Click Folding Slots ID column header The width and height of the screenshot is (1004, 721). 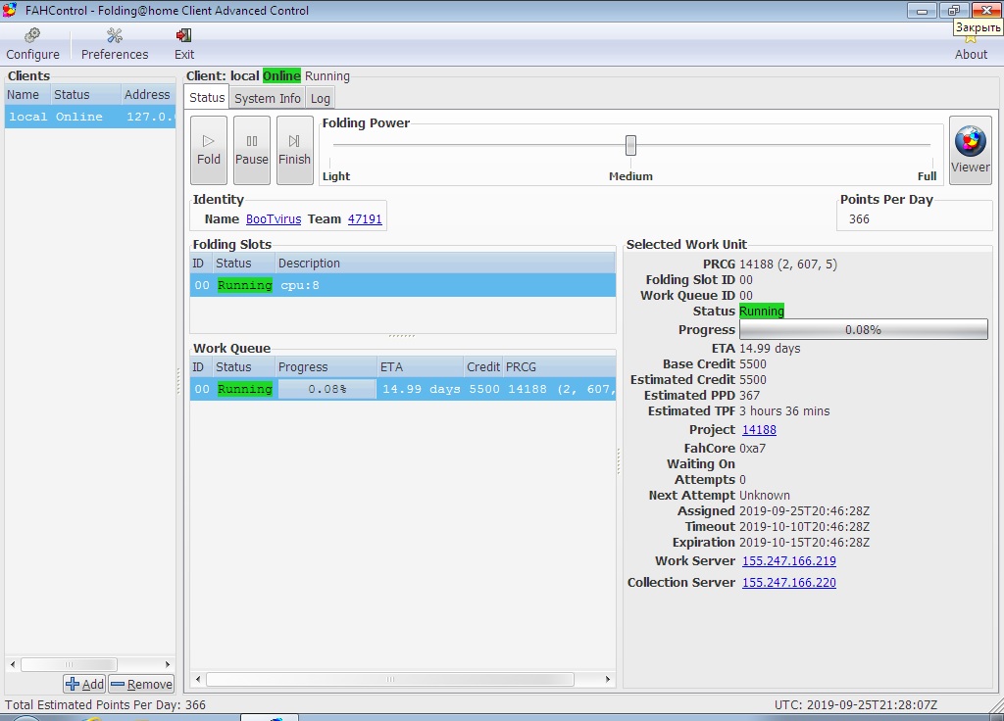pos(200,263)
